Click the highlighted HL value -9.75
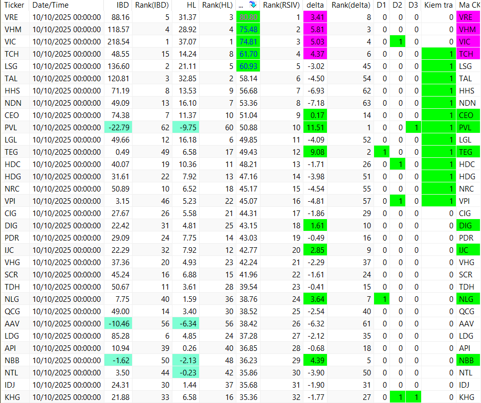Screen dimensions: 481x403 [186, 127]
